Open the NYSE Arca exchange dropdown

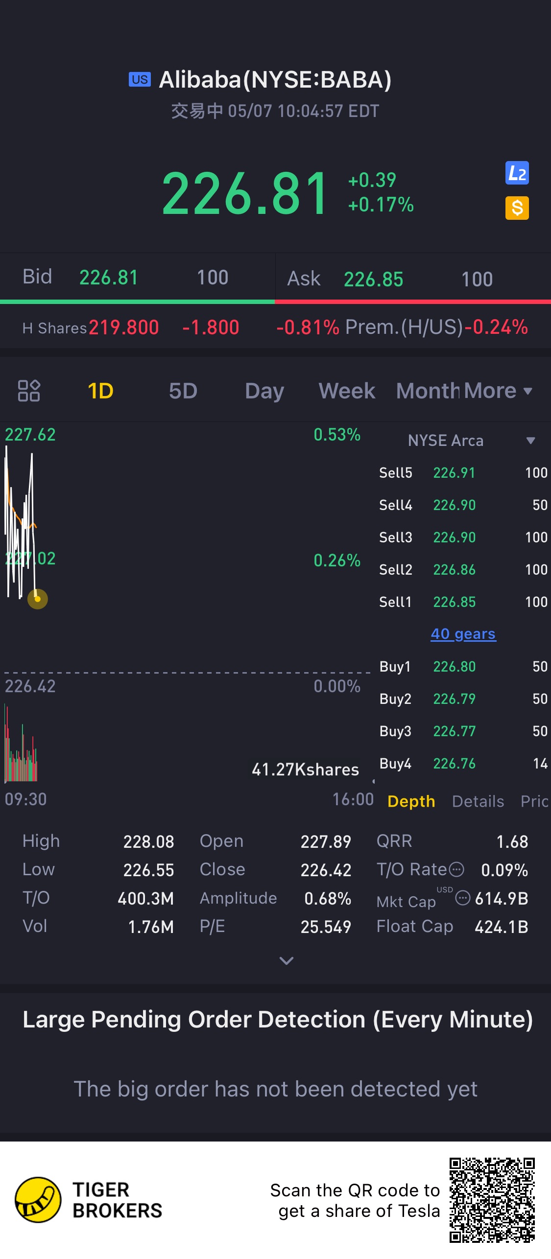(471, 441)
